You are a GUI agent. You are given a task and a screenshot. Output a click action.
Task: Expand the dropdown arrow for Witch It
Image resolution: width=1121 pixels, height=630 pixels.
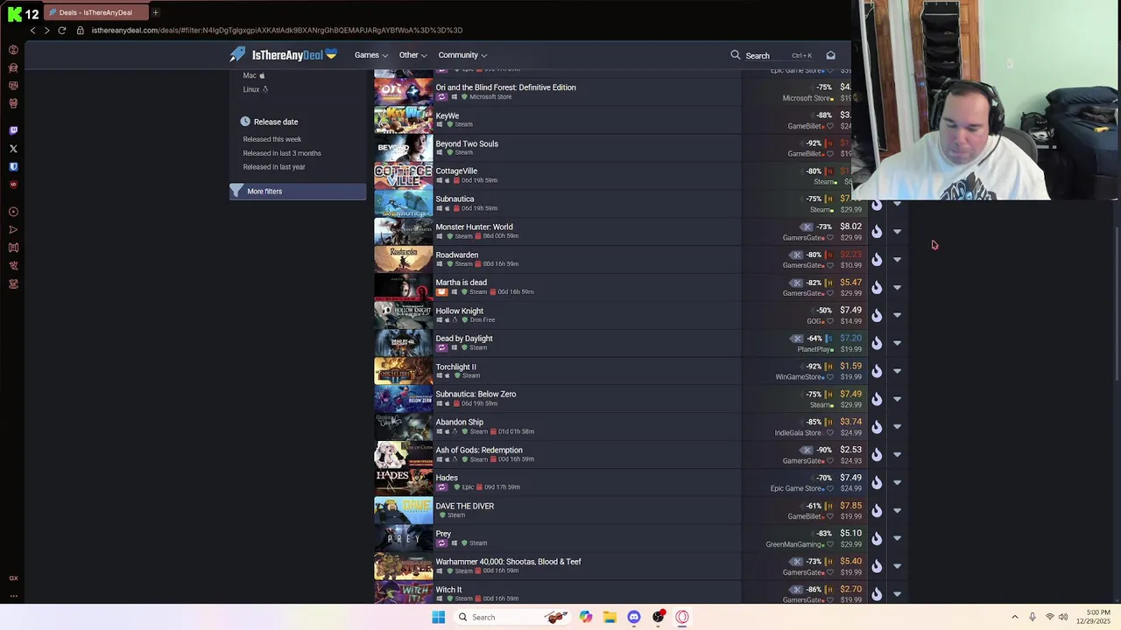click(x=897, y=594)
